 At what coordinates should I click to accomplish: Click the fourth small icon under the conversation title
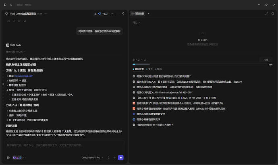[x=25, y=21]
